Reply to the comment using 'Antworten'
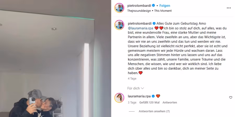235x117 pixels. coord(170,102)
